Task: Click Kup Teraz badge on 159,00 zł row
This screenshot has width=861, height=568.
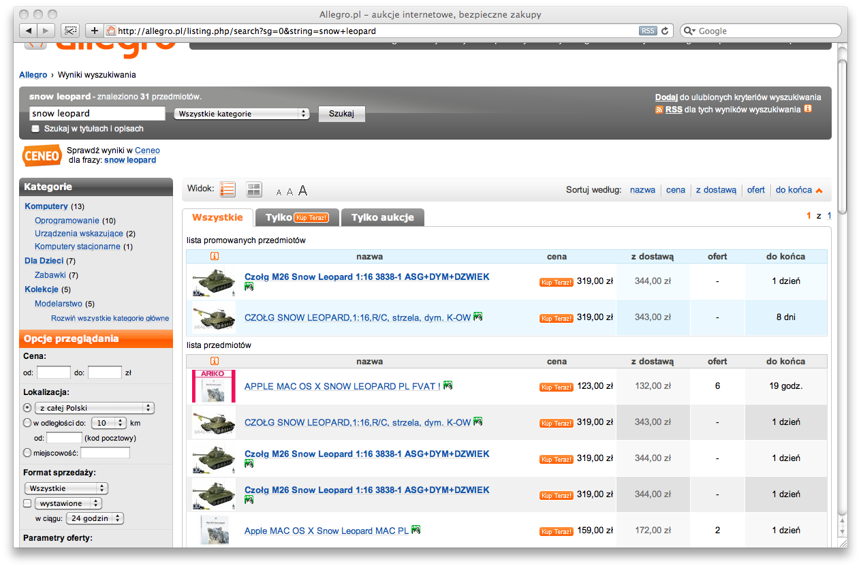Action: [x=556, y=531]
